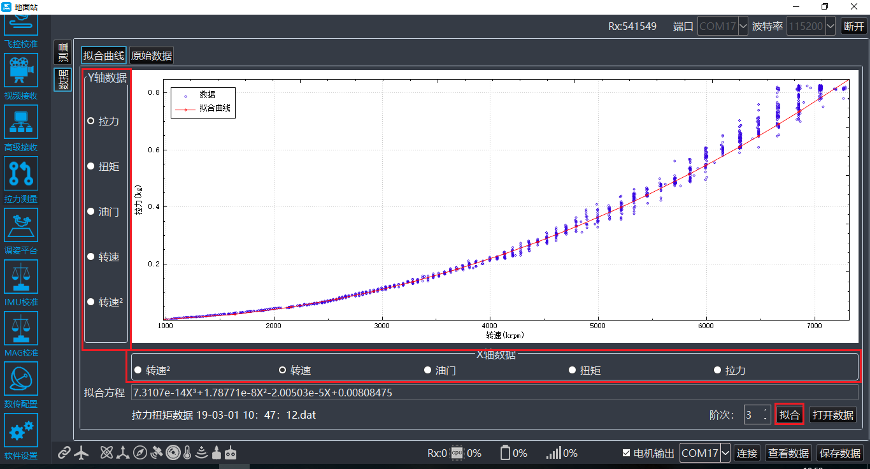Click the atom-shaped gyro status icon
This screenshot has width=870, height=469.
(x=106, y=453)
